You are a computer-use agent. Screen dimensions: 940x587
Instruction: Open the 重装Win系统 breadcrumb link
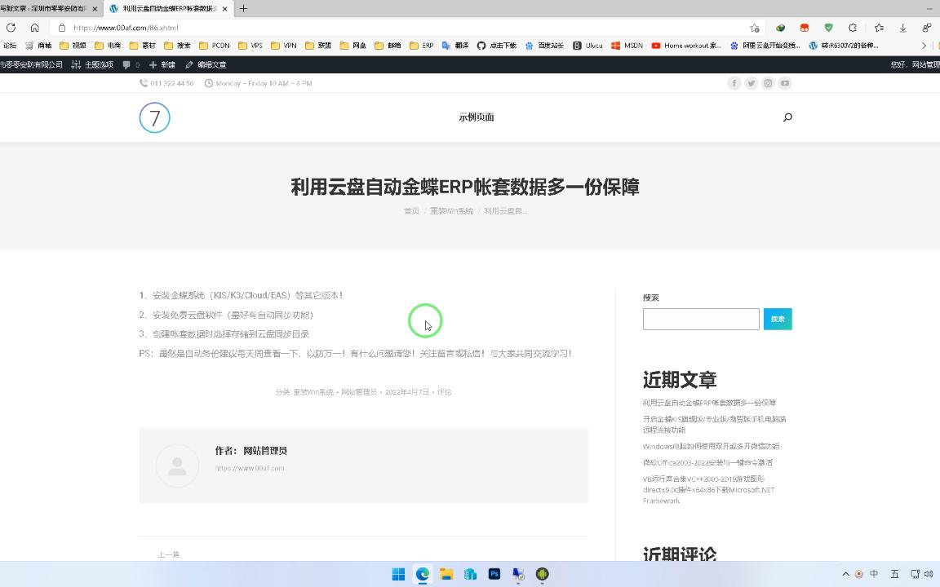450,210
